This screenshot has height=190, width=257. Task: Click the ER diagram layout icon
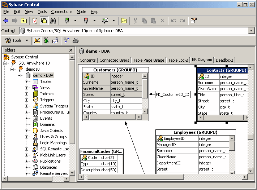(67, 40)
